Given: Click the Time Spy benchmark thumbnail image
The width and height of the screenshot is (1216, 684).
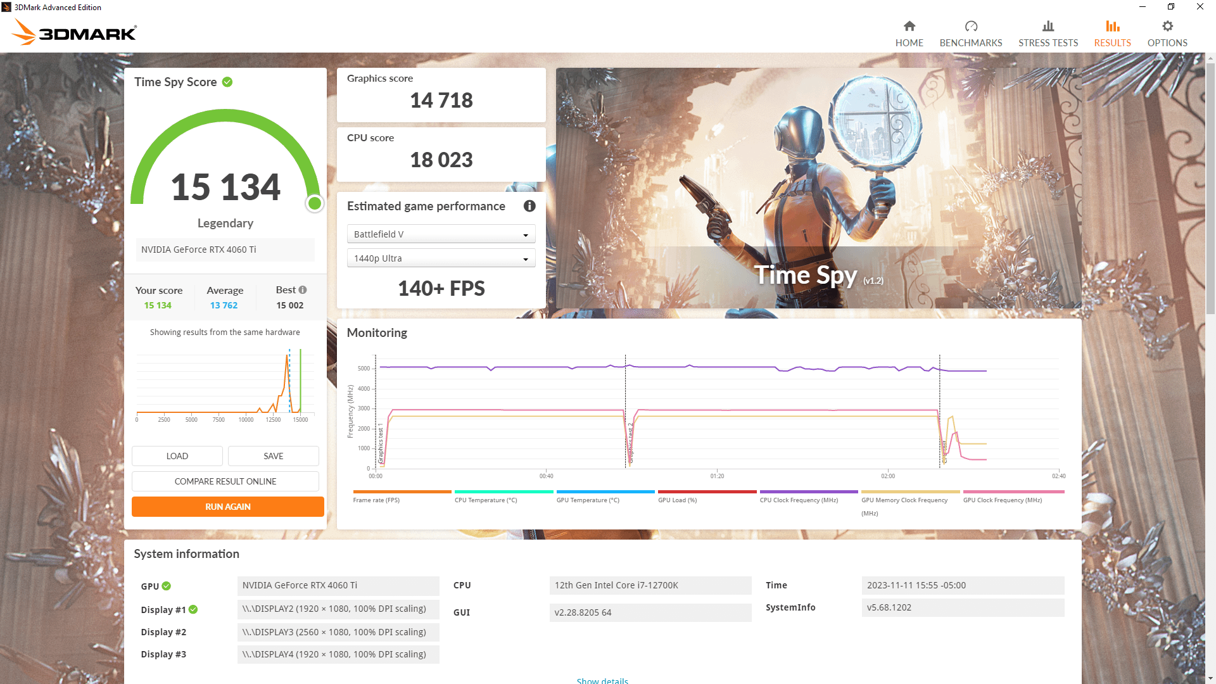Looking at the screenshot, I should tap(819, 188).
